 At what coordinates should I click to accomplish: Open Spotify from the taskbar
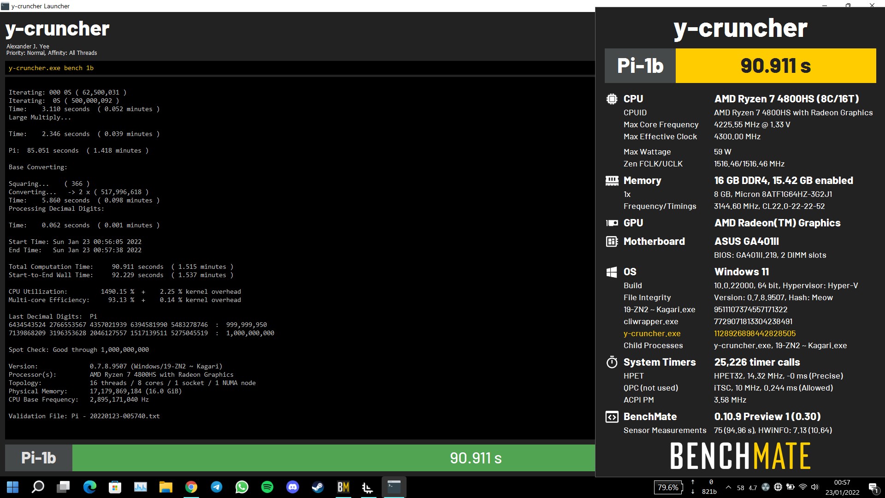tap(267, 487)
